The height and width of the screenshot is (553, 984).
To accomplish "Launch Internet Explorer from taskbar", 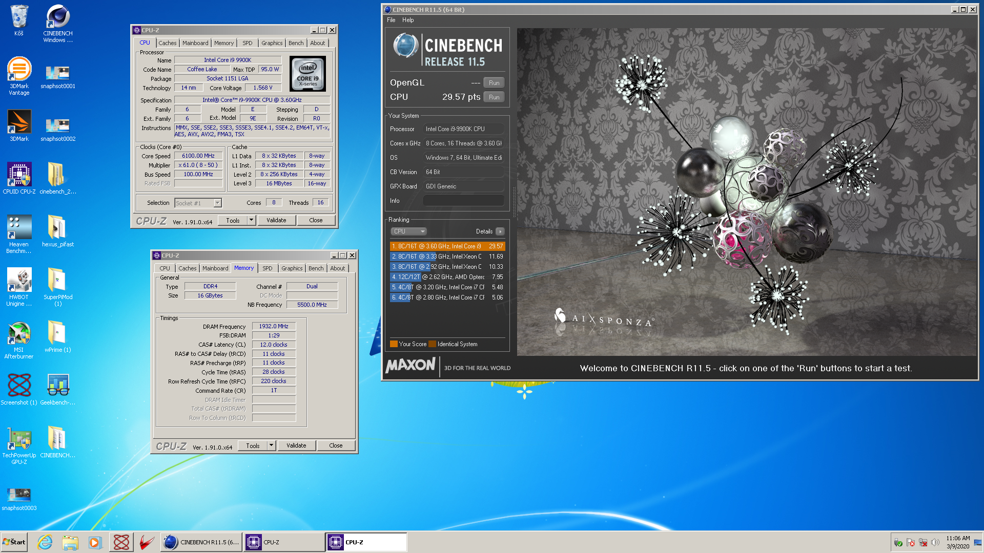I will [x=45, y=542].
